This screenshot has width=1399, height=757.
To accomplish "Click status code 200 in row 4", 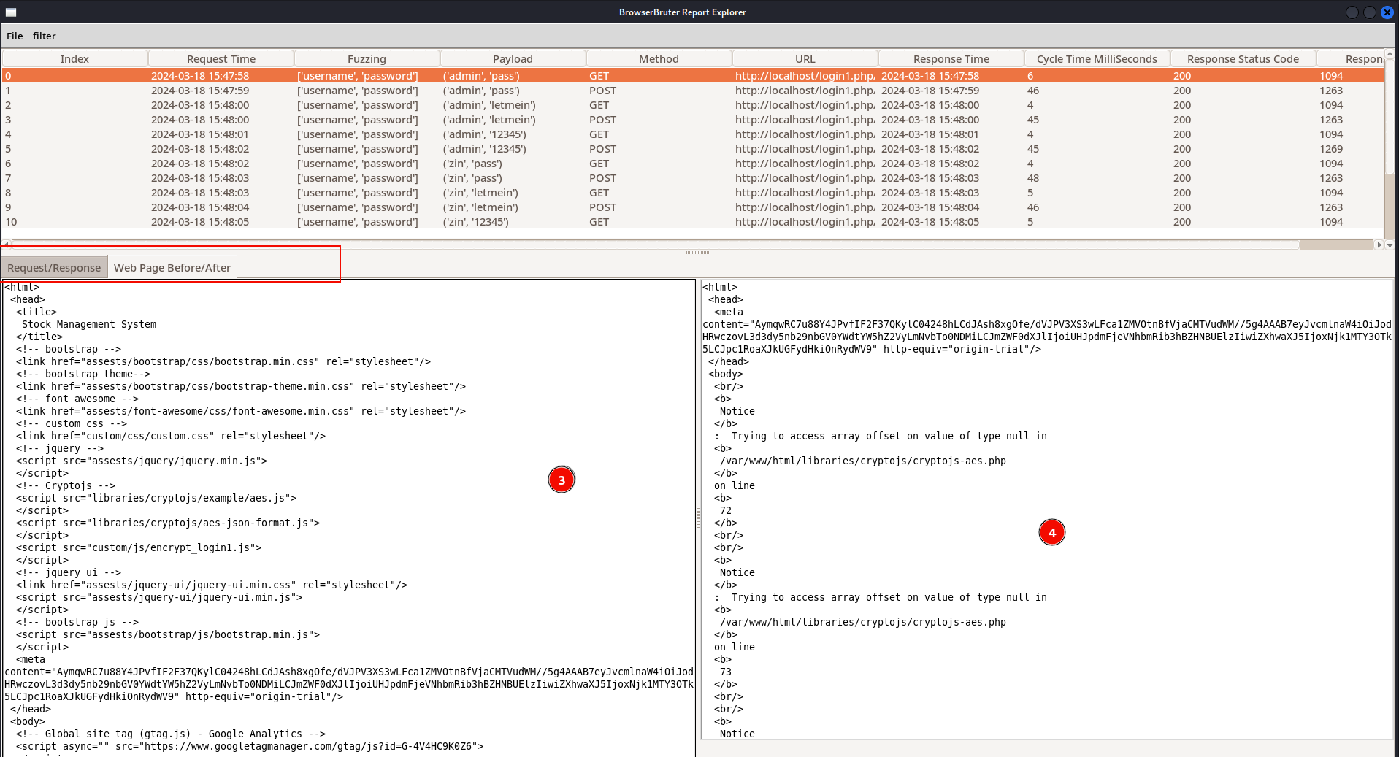I will pos(1182,134).
